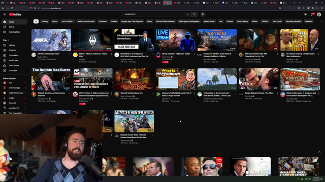Open the CohhCarnage subscription channel
Screen dimensions: 325x182
pyautogui.click(x=15, y=88)
